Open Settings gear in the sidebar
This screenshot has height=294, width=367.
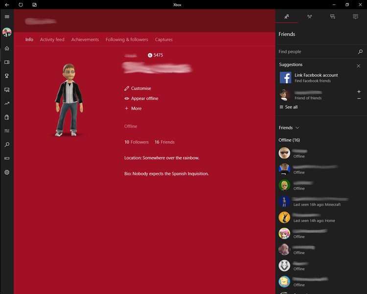(x=7, y=172)
